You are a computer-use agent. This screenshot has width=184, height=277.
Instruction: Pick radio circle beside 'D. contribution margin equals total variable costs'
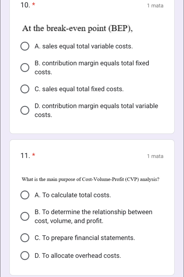coord(25,110)
